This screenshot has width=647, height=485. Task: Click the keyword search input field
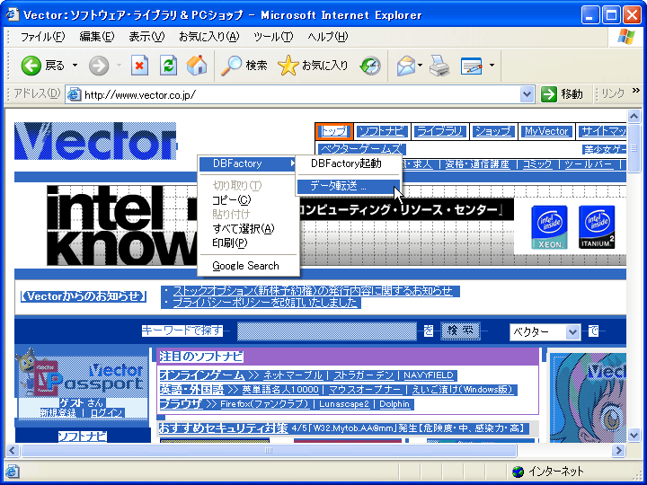tap(327, 331)
